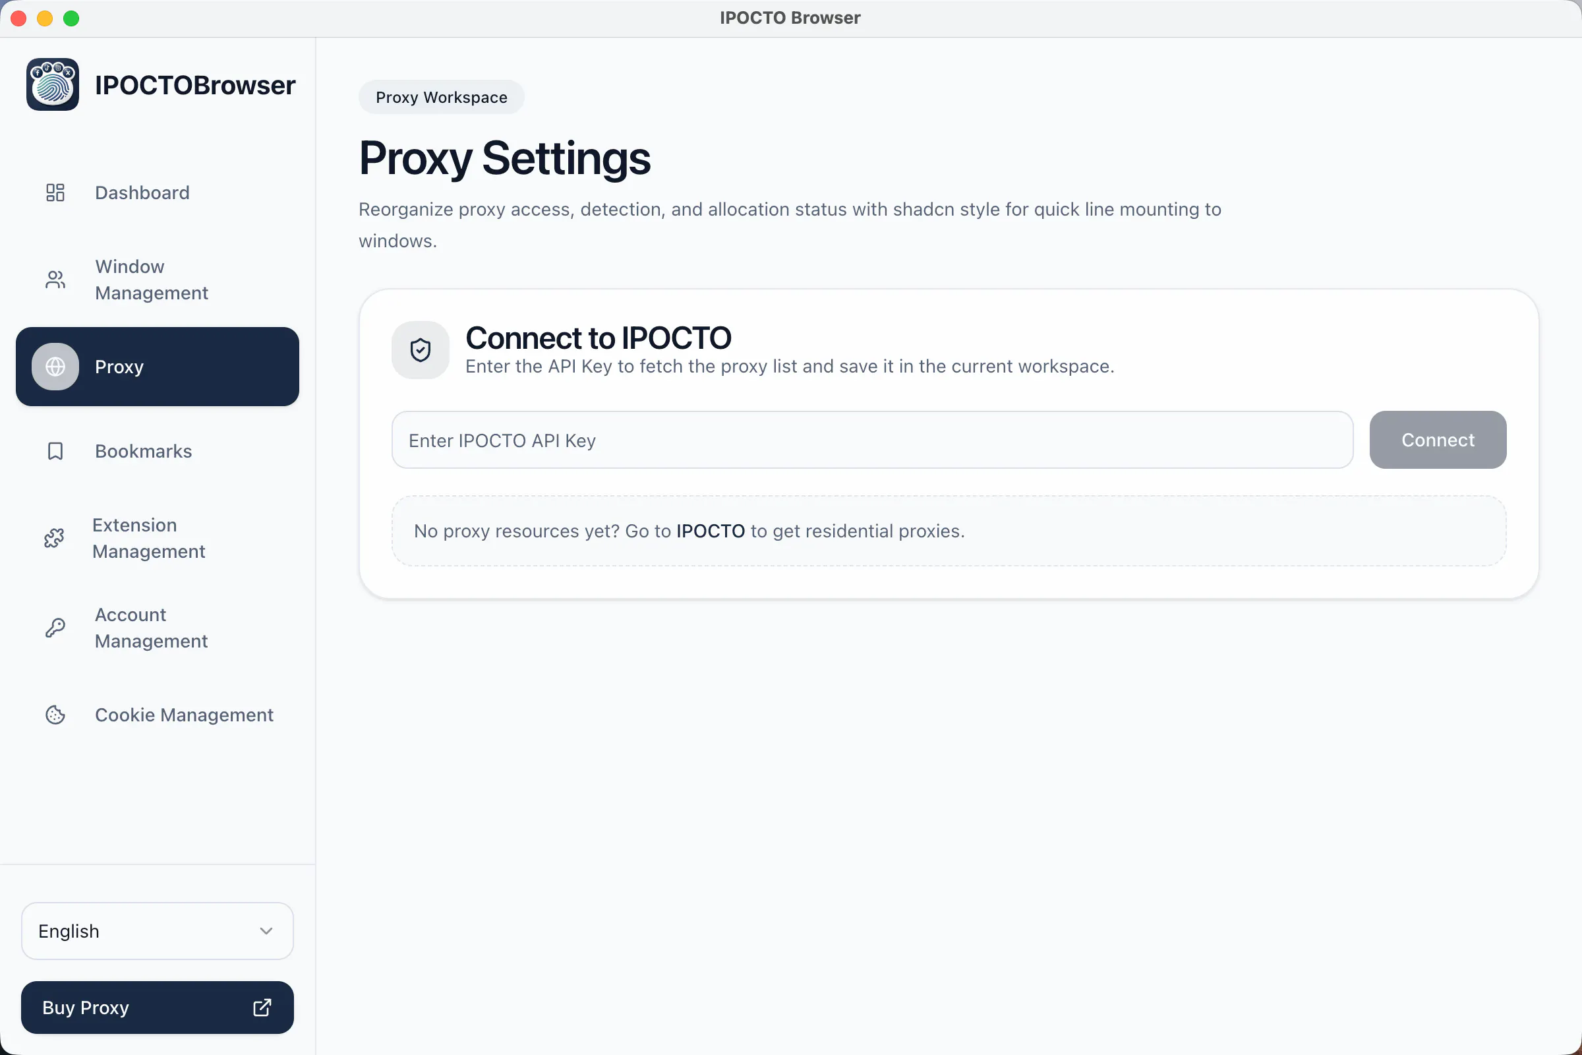Click the green zoom window button
Viewport: 1582px width, 1055px height.
pyautogui.click(x=71, y=18)
